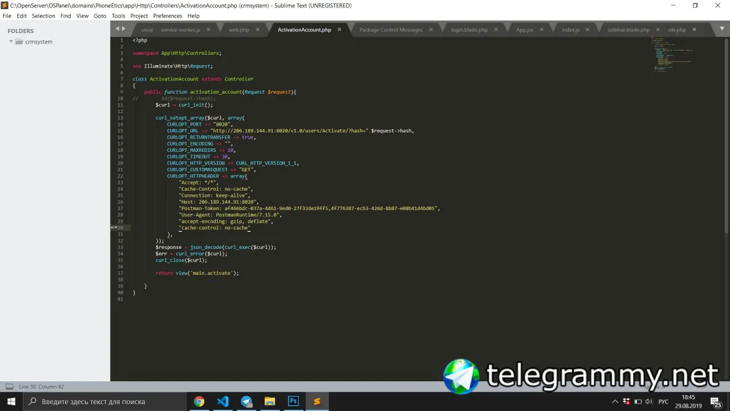Open Google Chrome from the taskbar

tap(199, 401)
